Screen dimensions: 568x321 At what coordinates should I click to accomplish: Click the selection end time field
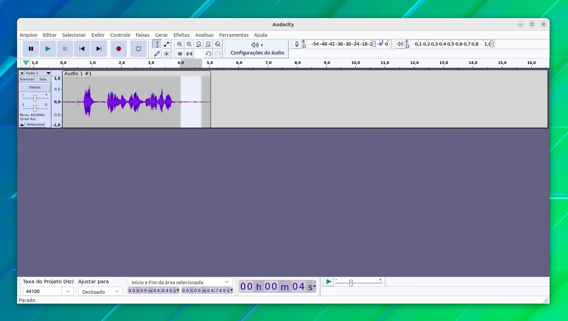point(206,291)
